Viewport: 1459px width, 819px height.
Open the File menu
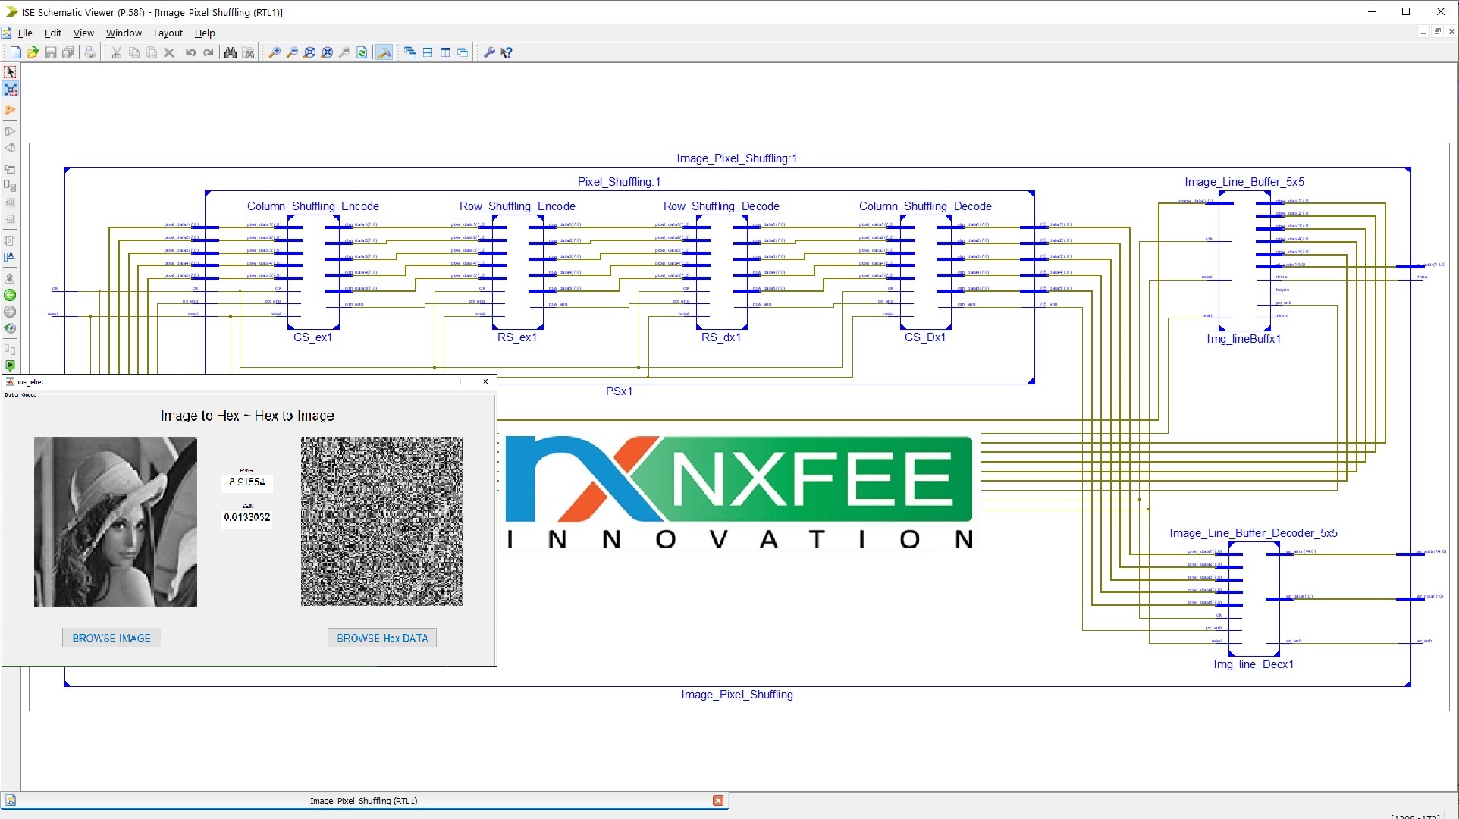click(25, 33)
